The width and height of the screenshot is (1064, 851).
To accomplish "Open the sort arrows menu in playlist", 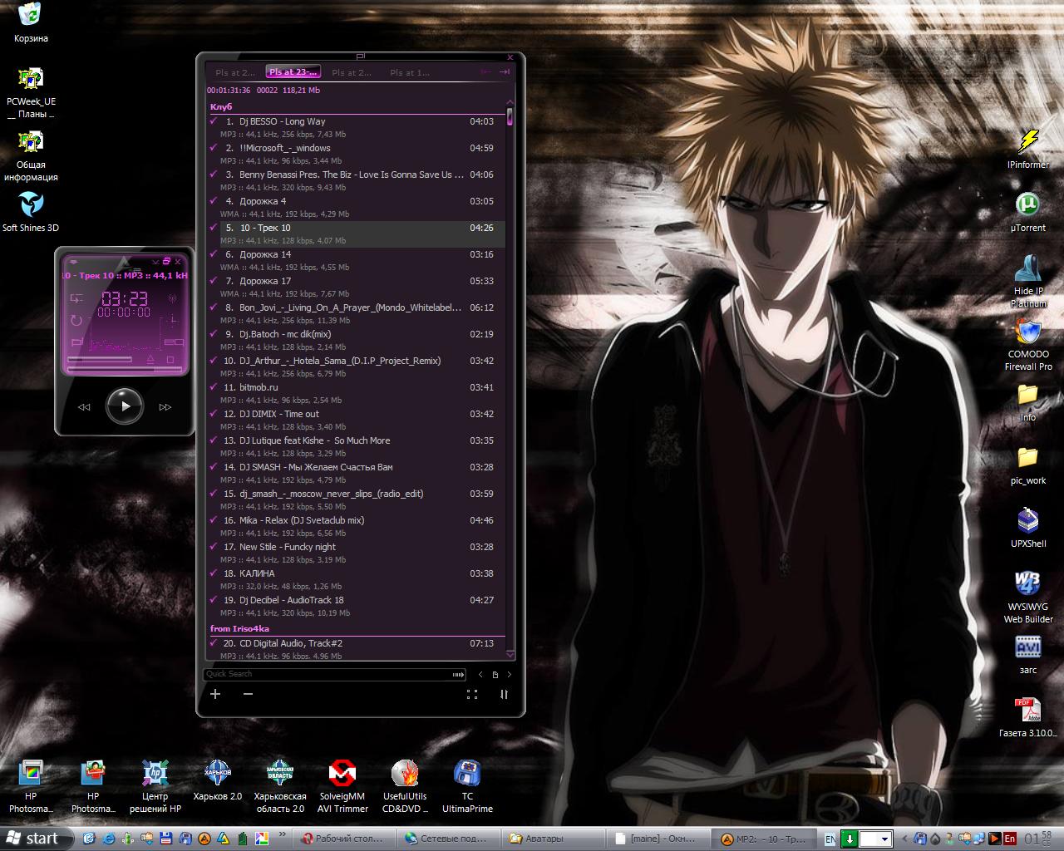I will [504, 694].
